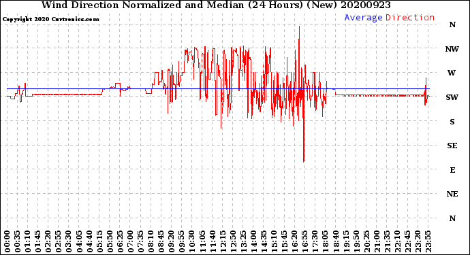This screenshot has height=255, width=470.
Task: Select the '15:45' time axis label
Action: point(284,241)
